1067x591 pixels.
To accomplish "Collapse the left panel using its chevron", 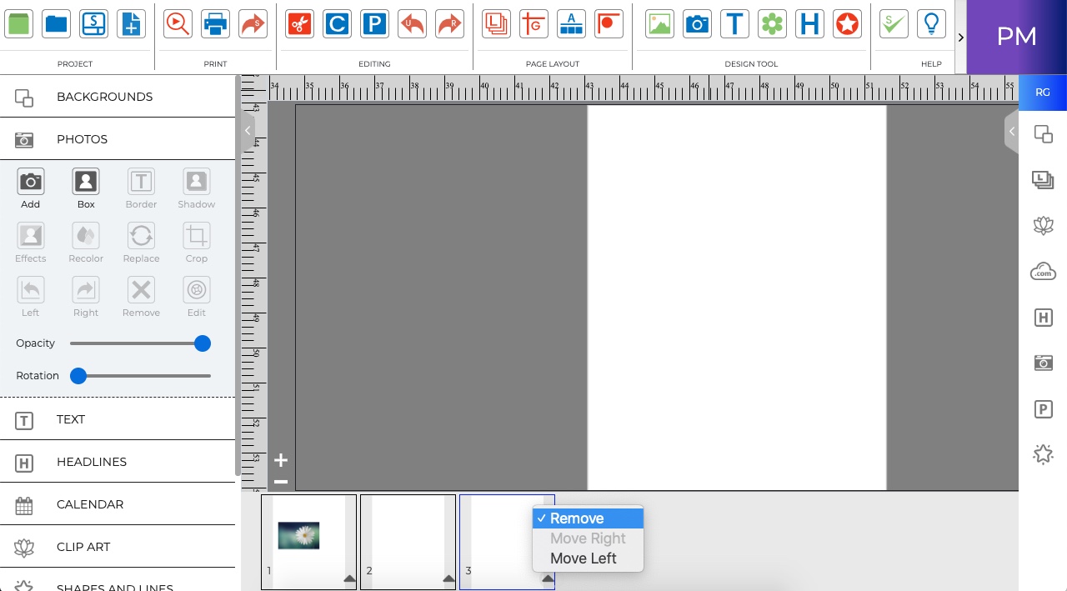I will coord(247,131).
